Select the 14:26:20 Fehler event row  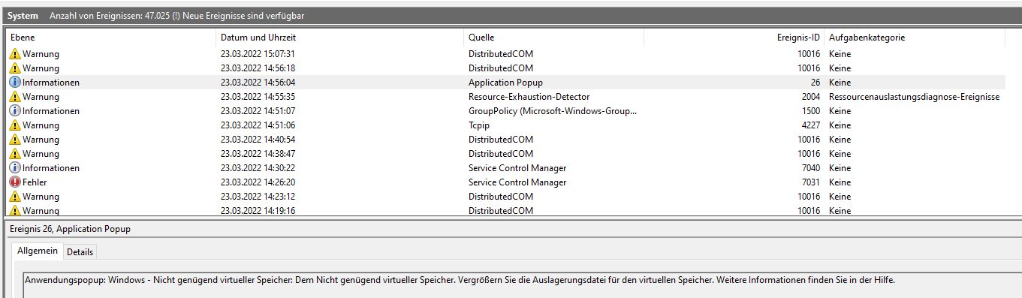(x=506, y=182)
